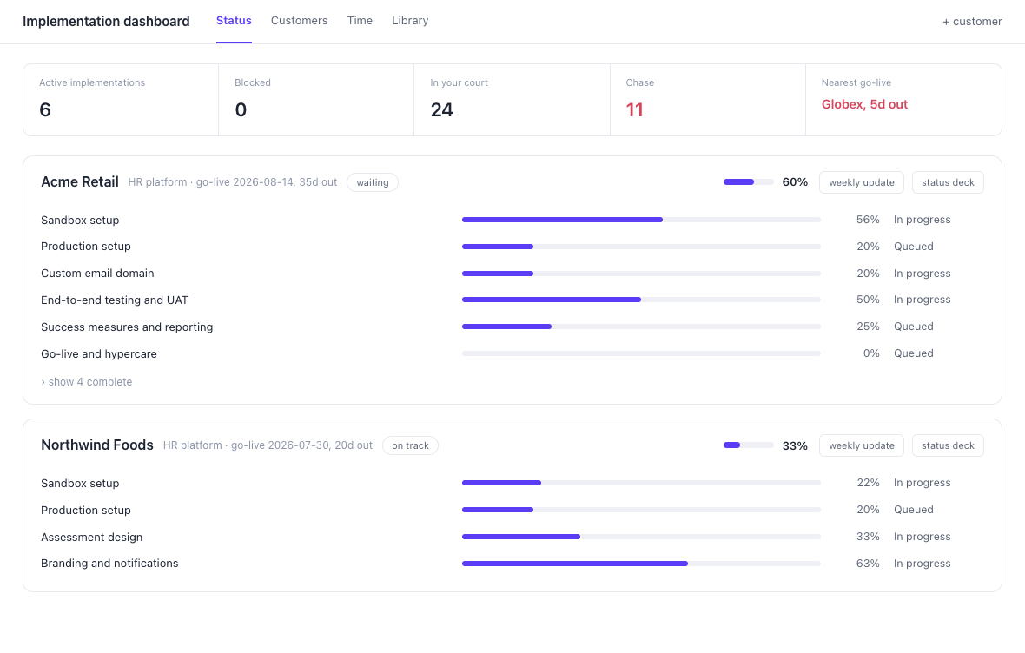Click Northwind Foods Production setup label

(86, 511)
